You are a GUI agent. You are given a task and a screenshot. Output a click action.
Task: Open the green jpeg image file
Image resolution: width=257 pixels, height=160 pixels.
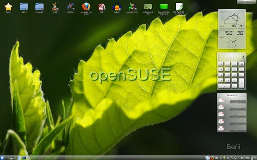click(163, 6)
